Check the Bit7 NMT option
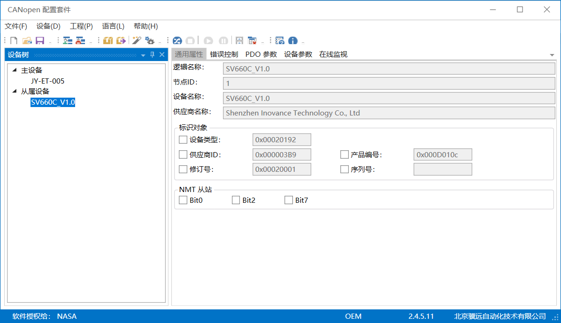Screen dimensions: 561x323 point(288,200)
